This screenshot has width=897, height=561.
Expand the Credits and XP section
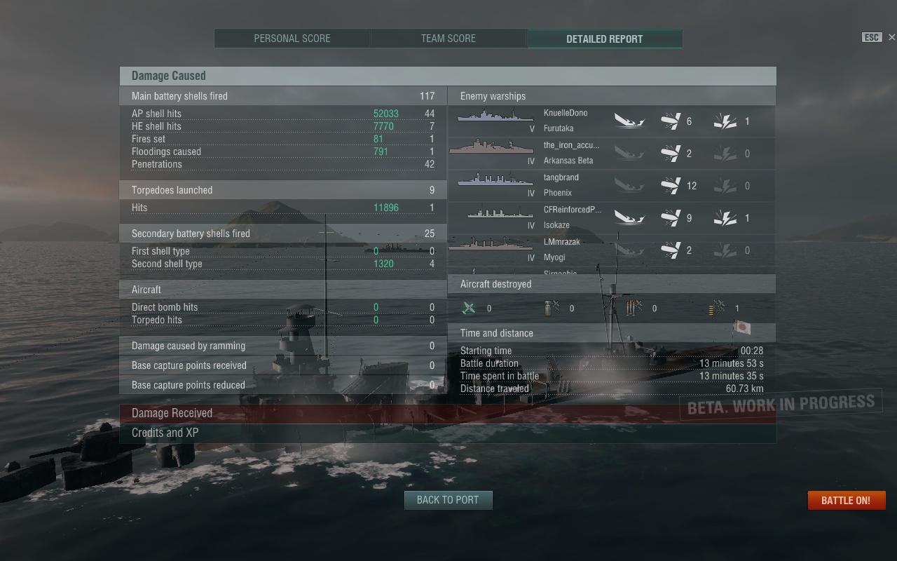click(448, 433)
